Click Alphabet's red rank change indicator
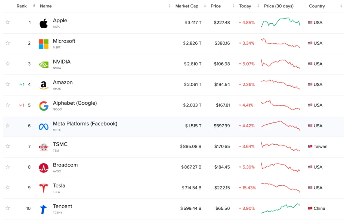The height and width of the screenshot is (222, 348). point(22,105)
